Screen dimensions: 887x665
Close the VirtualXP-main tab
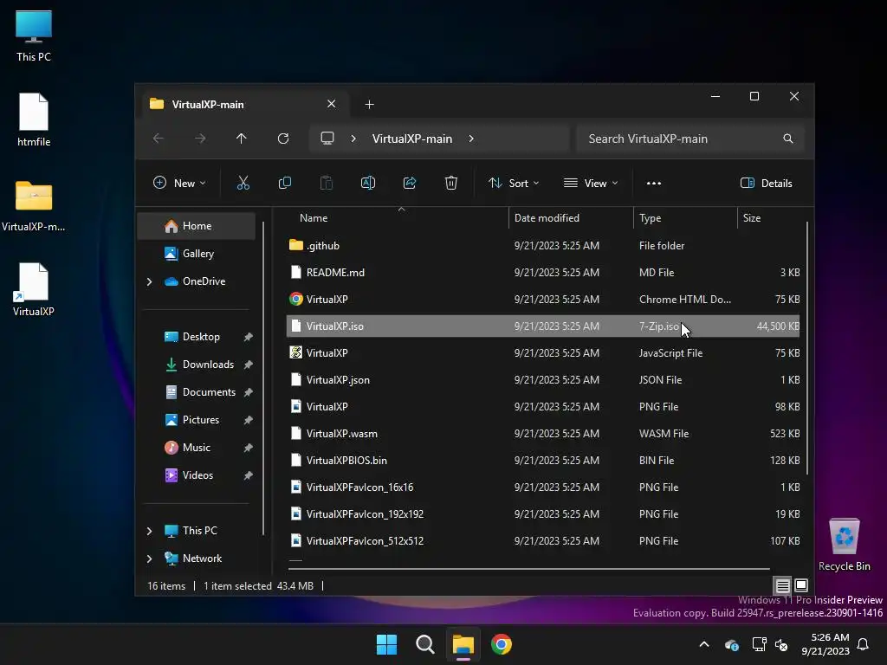(332, 104)
